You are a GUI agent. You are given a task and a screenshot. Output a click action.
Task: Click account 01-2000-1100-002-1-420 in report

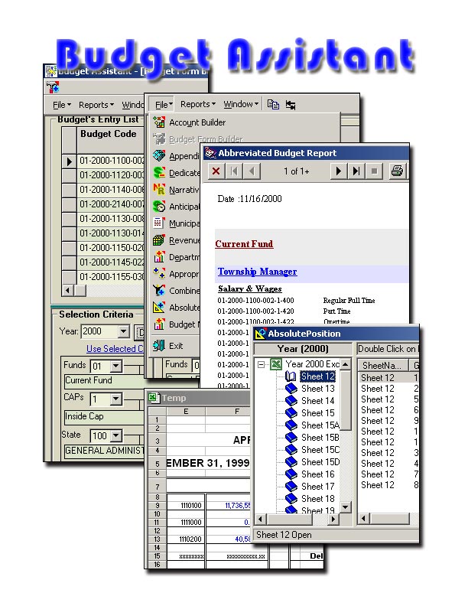tap(255, 311)
